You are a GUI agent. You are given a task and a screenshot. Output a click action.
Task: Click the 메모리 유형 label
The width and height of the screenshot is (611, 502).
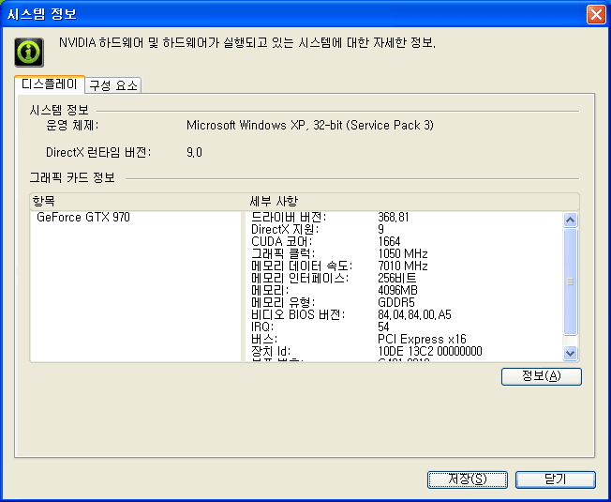(283, 303)
